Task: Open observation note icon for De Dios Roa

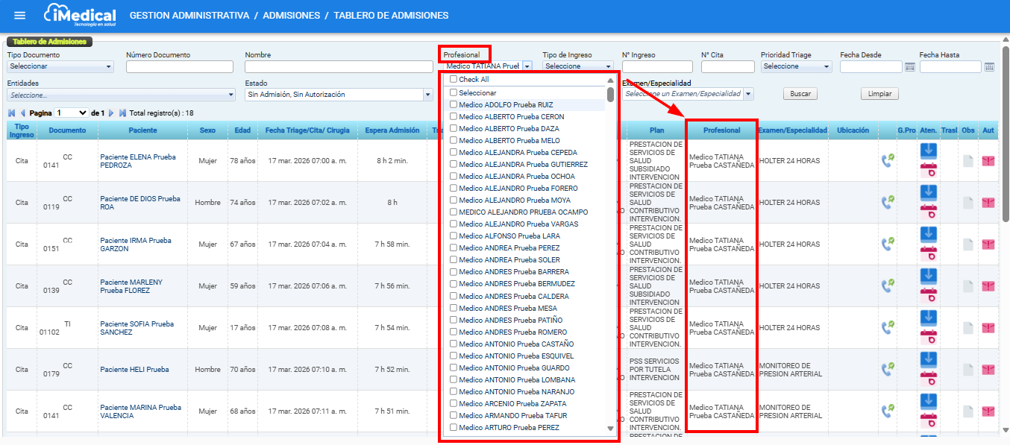Action: tap(967, 203)
